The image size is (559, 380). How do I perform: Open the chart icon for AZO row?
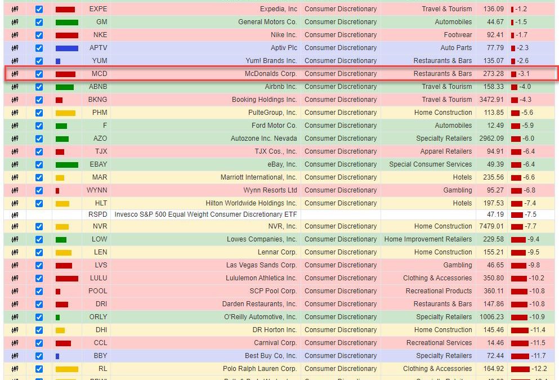15,138
